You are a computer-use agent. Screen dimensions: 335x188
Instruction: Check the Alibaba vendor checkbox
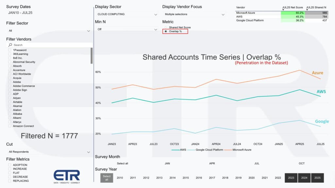[9, 114]
